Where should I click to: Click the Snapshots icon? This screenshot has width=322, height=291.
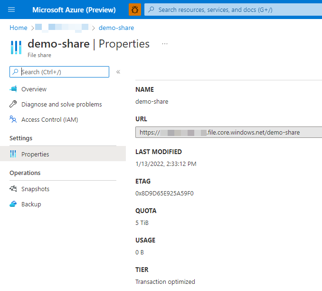click(13, 189)
